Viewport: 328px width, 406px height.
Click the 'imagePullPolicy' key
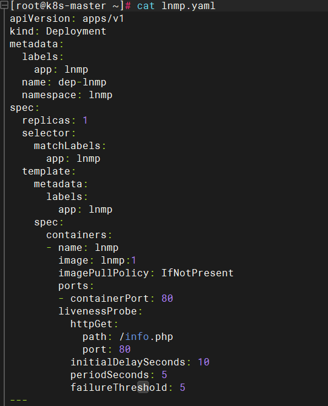[x=104, y=273]
